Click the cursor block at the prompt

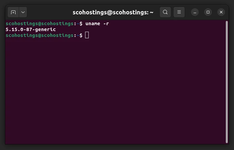pos(87,35)
